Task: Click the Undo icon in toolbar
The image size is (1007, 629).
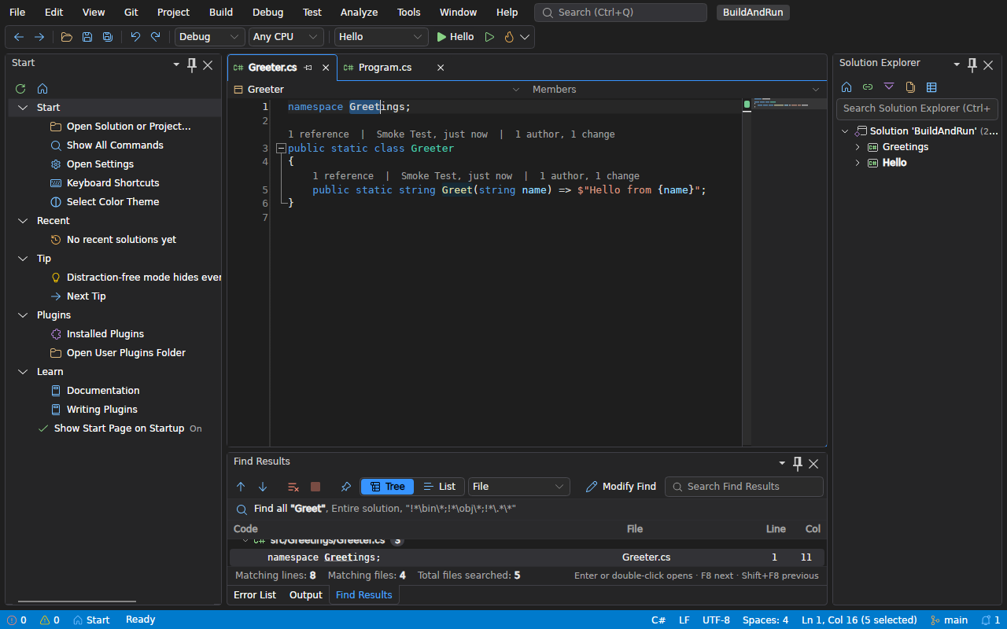Action: pyautogui.click(x=135, y=37)
